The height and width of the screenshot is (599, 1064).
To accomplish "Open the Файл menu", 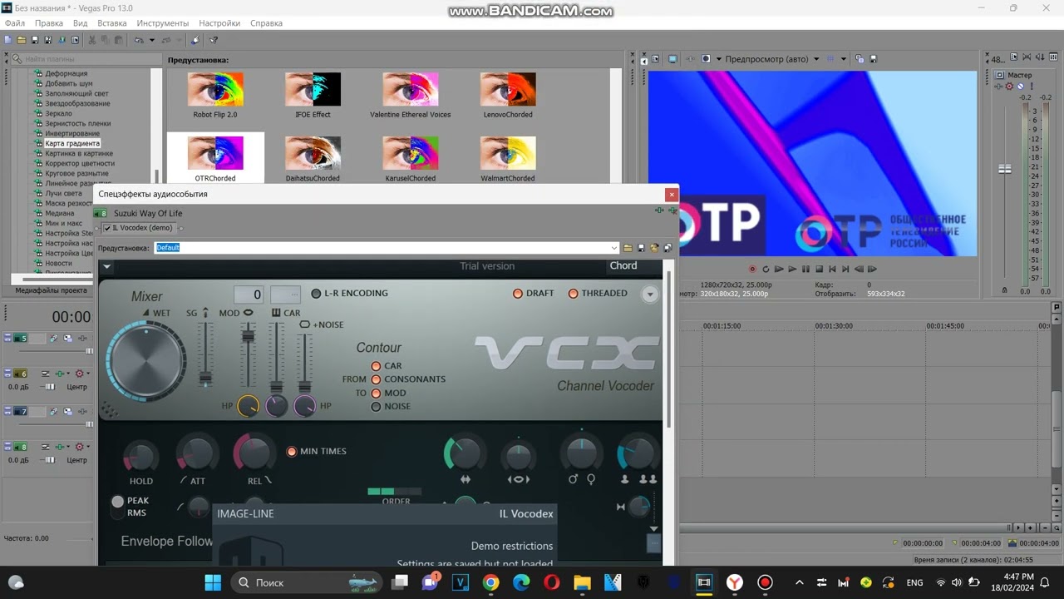I will click(x=14, y=23).
